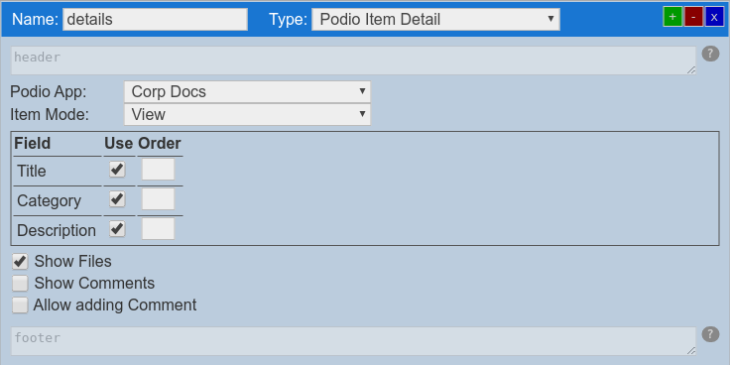Open the Type dropdown showing Podio Item Detail
Screen dimensions: 730x365
pyautogui.click(x=435, y=20)
